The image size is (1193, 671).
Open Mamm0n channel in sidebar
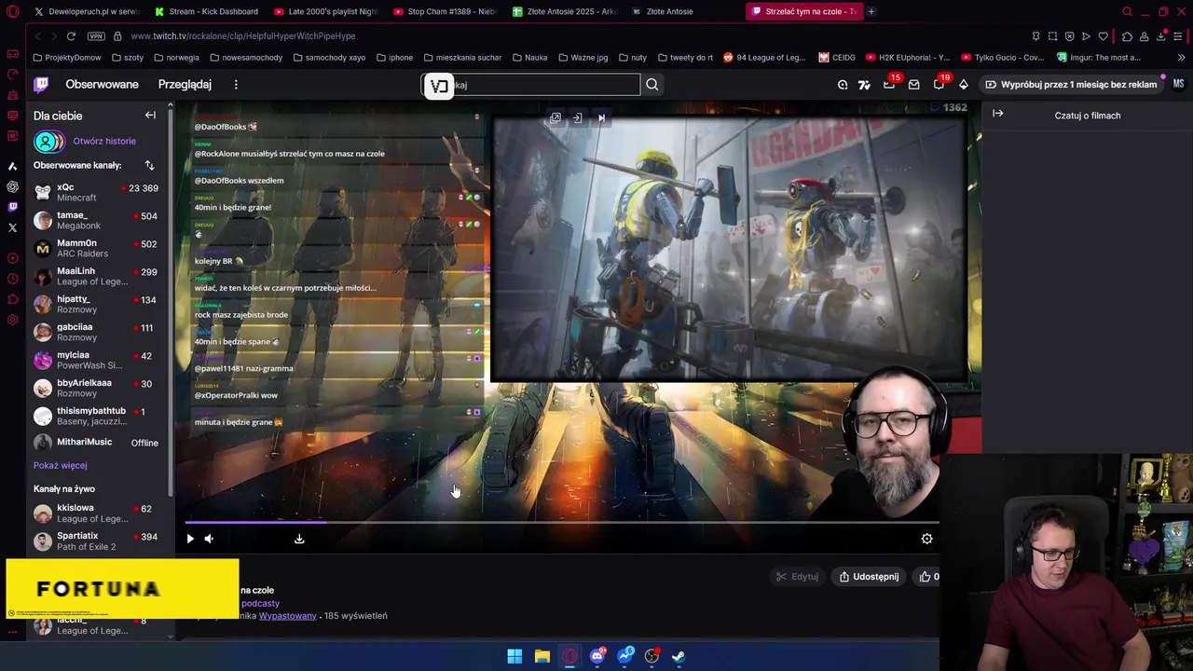[96, 249]
